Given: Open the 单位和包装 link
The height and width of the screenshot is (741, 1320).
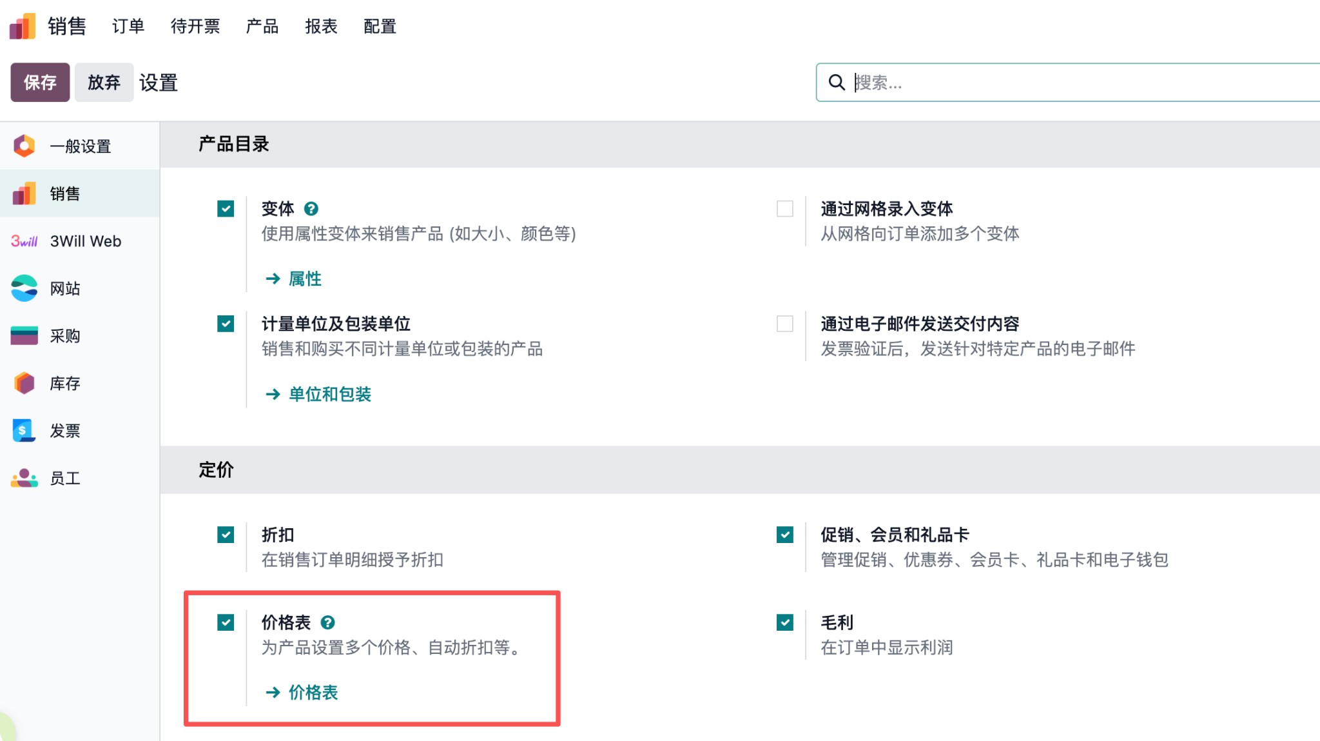Looking at the screenshot, I should pyautogui.click(x=330, y=394).
